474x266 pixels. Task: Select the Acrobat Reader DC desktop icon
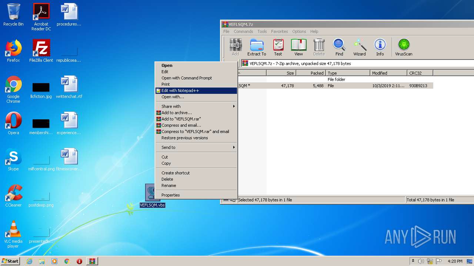click(41, 17)
